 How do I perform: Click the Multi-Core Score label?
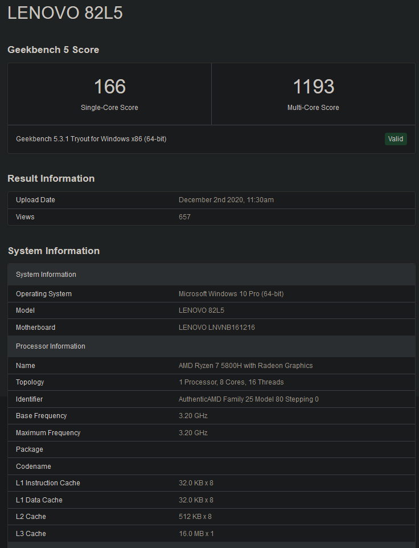pyautogui.click(x=313, y=108)
